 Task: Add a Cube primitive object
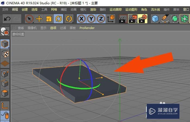155,19
